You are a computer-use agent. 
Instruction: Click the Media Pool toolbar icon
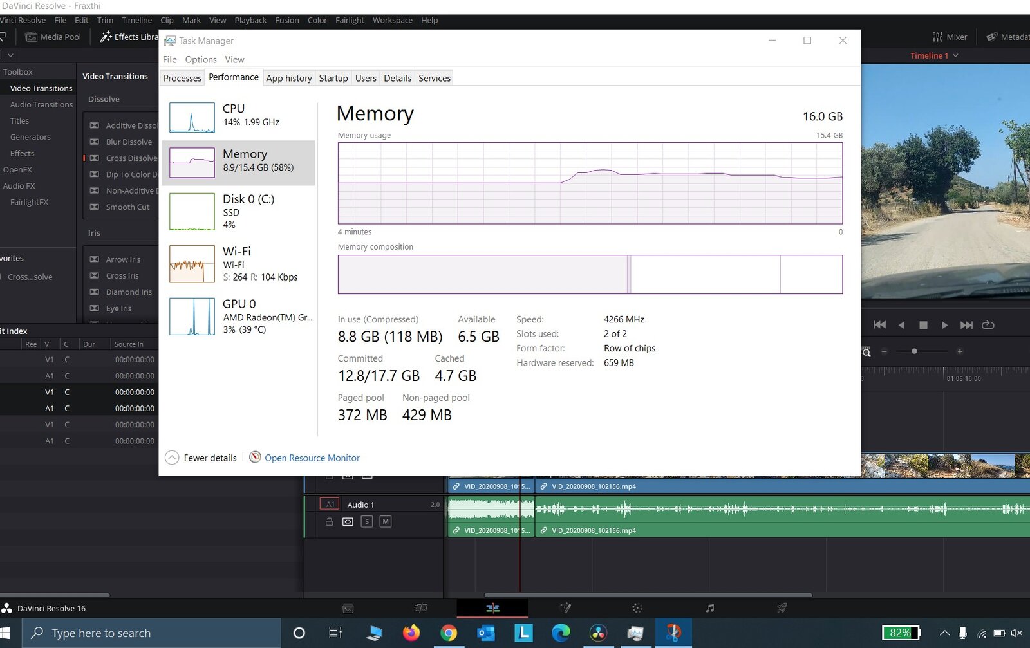coord(31,37)
